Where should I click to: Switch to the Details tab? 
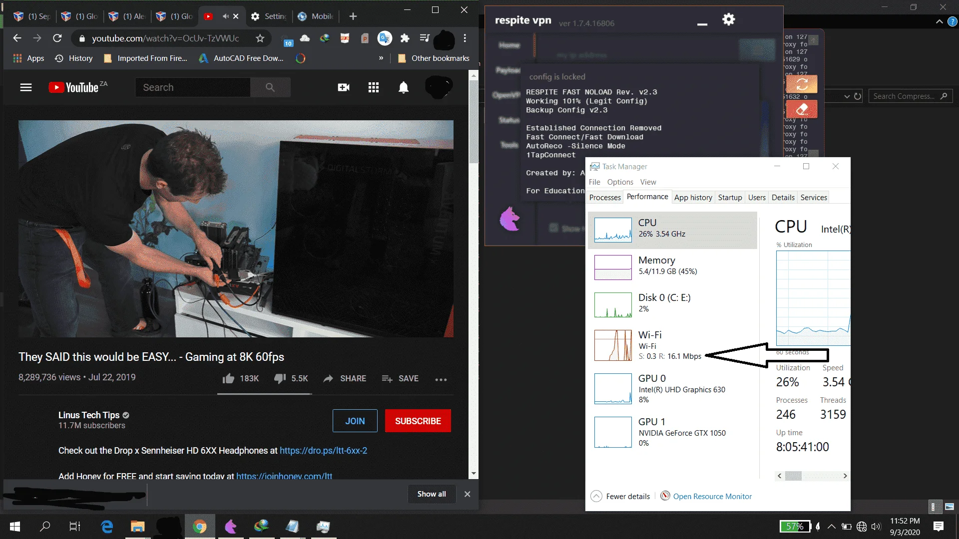[x=783, y=197]
